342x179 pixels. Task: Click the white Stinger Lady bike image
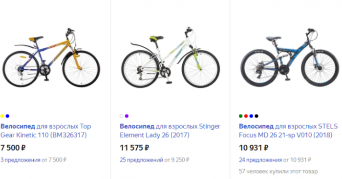[x=171, y=58]
